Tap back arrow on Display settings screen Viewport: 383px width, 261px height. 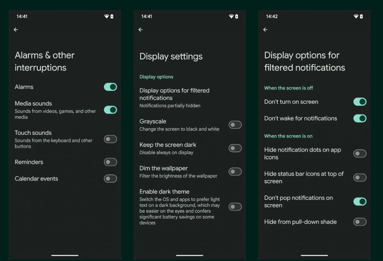click(x=141, y=30)
